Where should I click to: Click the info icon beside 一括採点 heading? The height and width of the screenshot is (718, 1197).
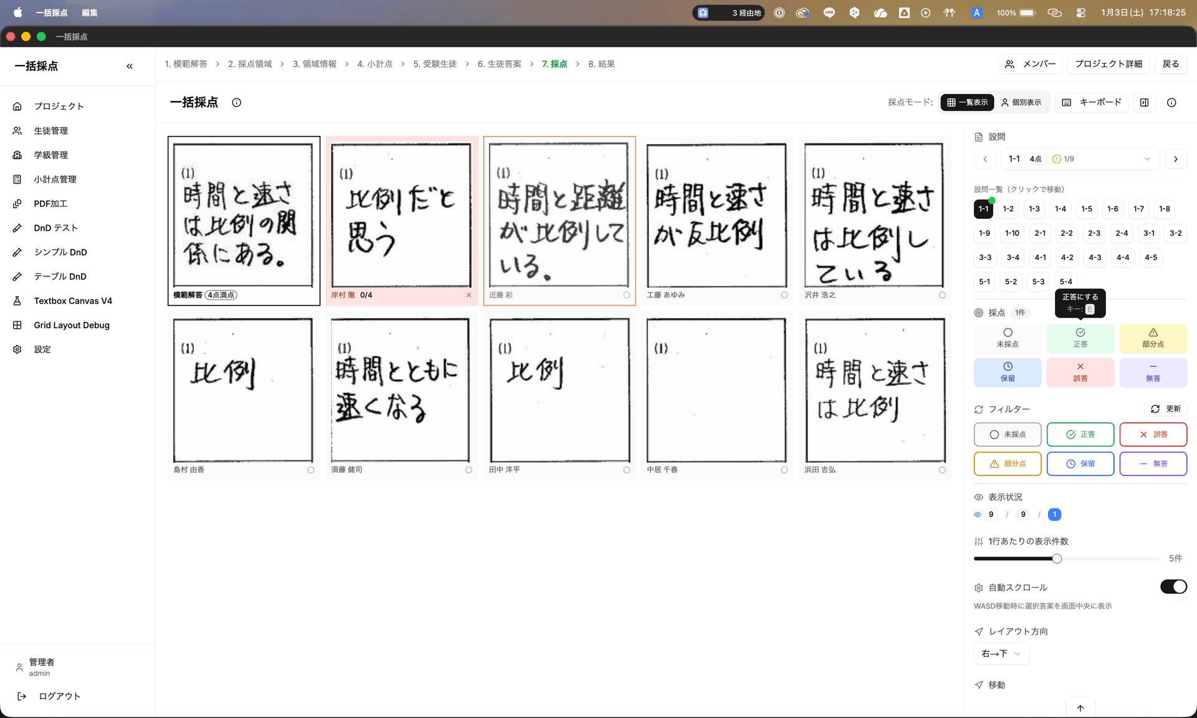coord(236,103)
